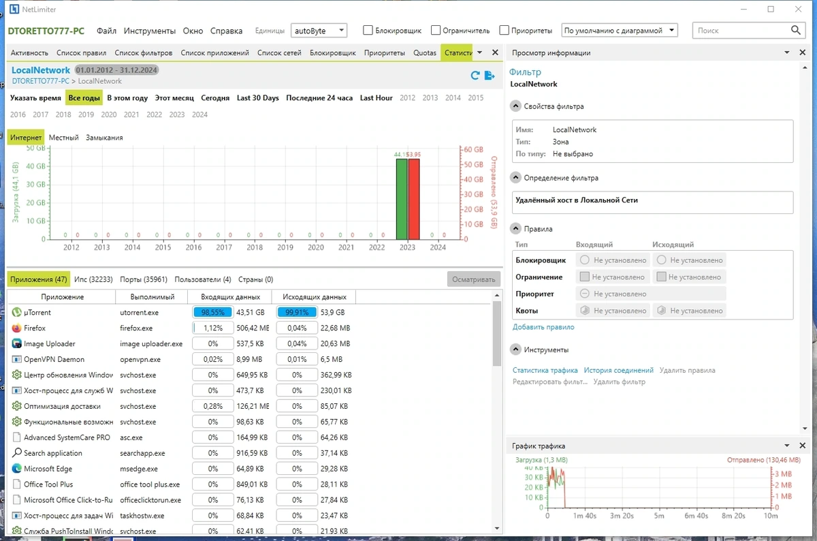
Task: Click the NetLimiter title bar logo
Action: point(14,9)
